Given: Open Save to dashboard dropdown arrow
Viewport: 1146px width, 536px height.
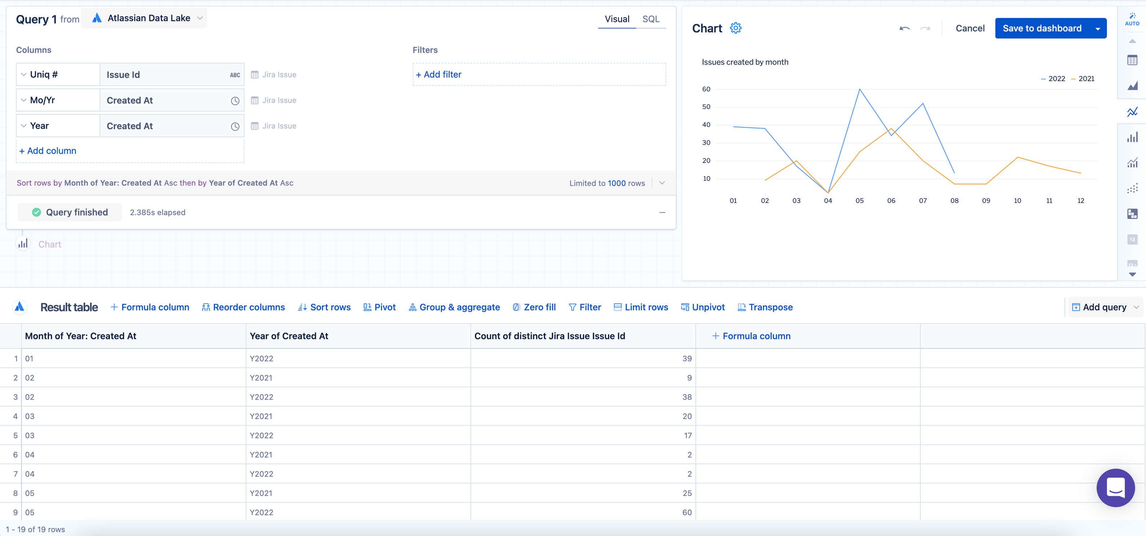Looking at the screenshot, I should [x=1098, y=28].
